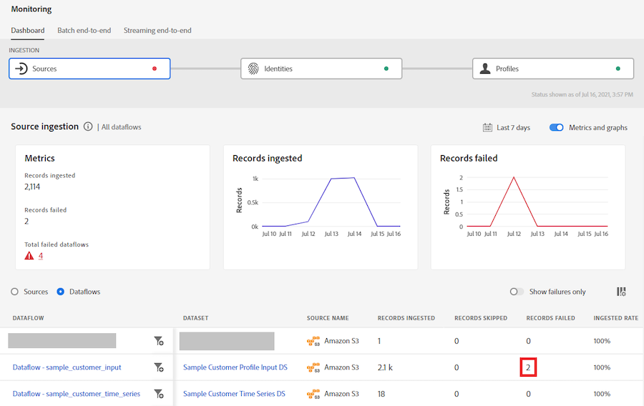Click the DATASET column header
Image resolution: width=644 pixels, height=406 pixels.
point(195,318)
